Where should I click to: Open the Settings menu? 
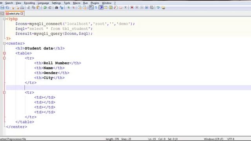(56, 3)
